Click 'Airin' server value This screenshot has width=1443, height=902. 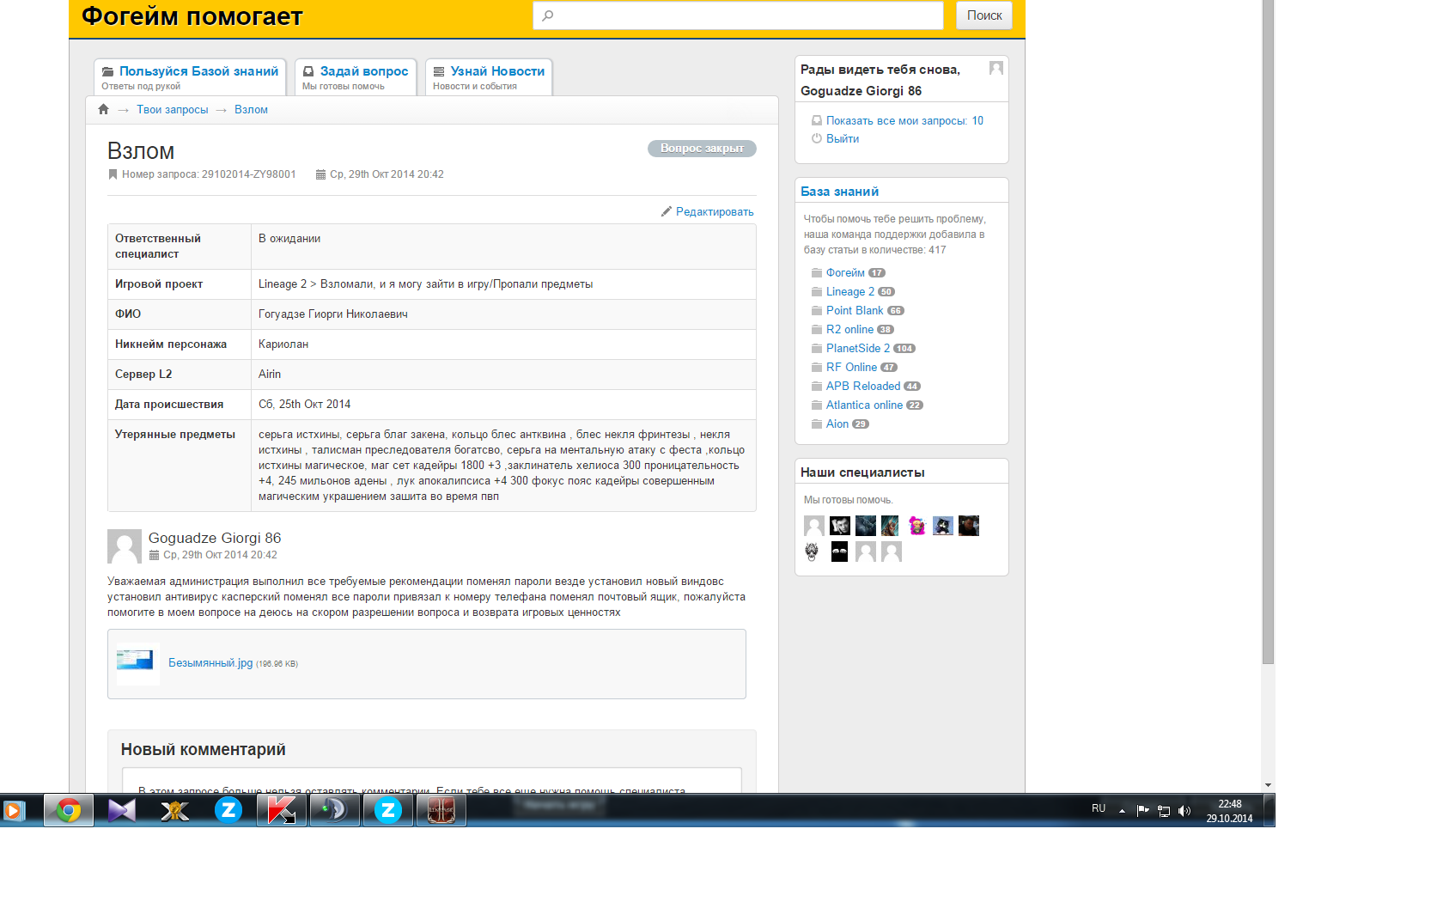(x=270, y=375)
